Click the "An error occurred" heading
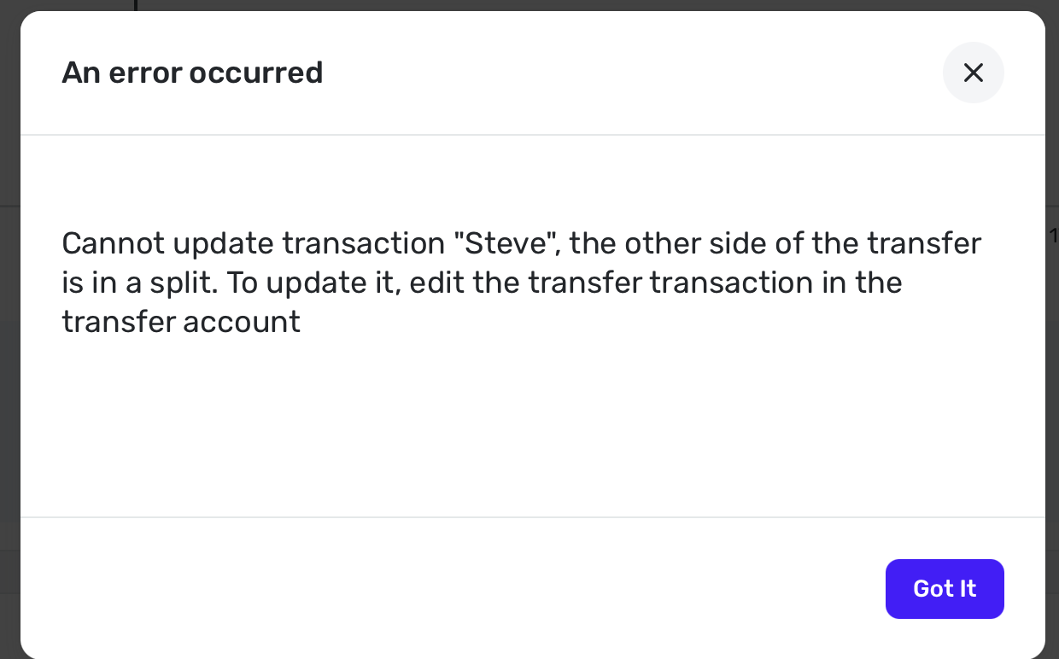The image size is (1059, 659). [x=192, y=73]
